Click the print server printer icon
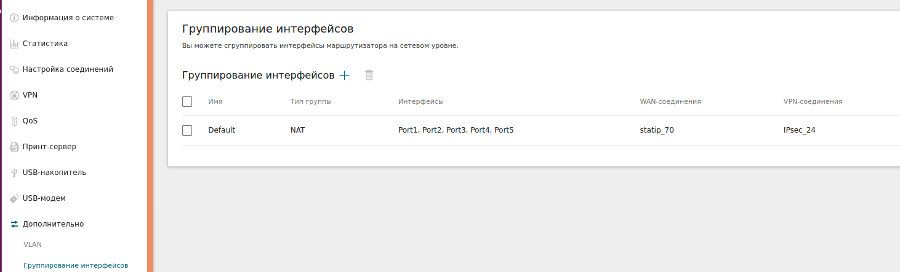This screenshot has height=272, width=900. pyautogui.click(x=14, y=147)
